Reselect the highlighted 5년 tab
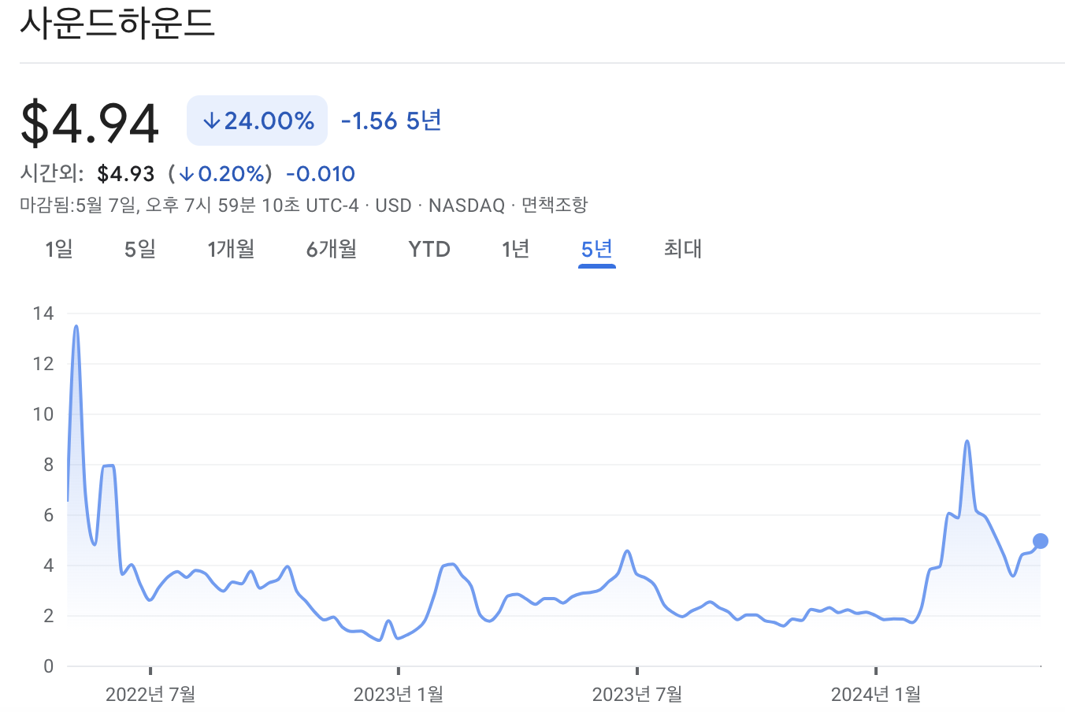This screenshot has width=1065, height=712. (596, 249)
